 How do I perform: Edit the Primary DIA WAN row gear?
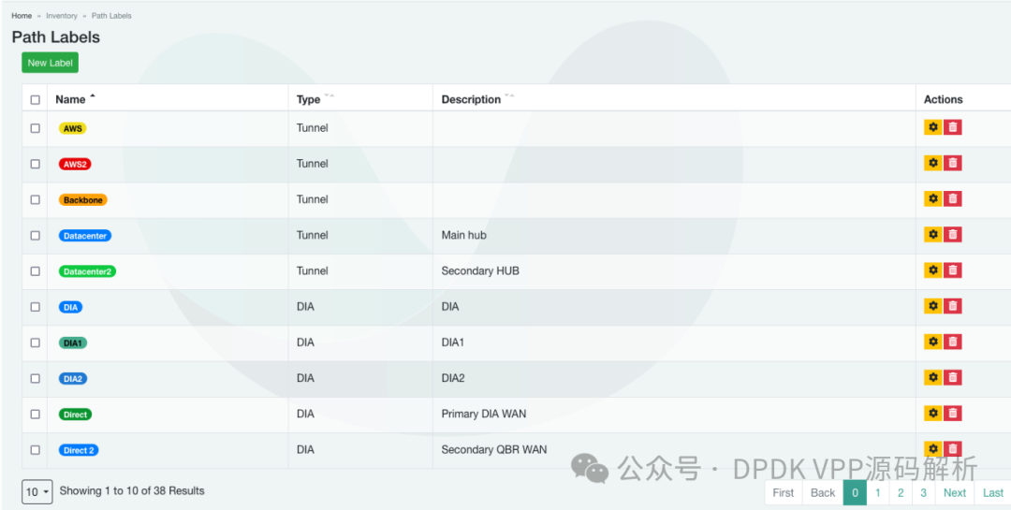pyautogui.click(x=933, y=414)
